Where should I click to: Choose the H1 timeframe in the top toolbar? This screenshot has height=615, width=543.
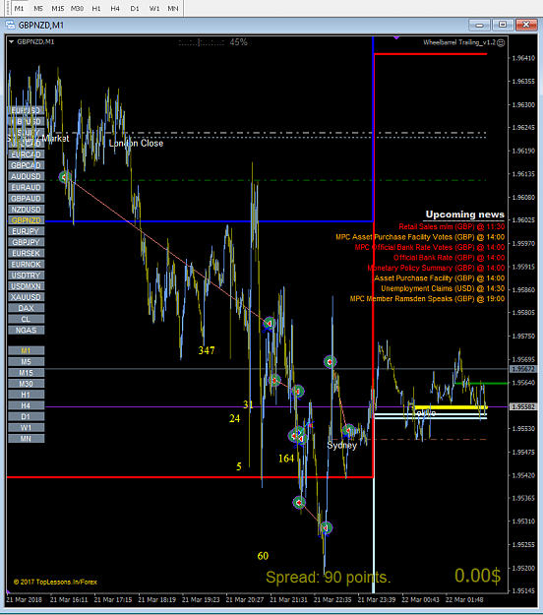[x=96, y=8]
